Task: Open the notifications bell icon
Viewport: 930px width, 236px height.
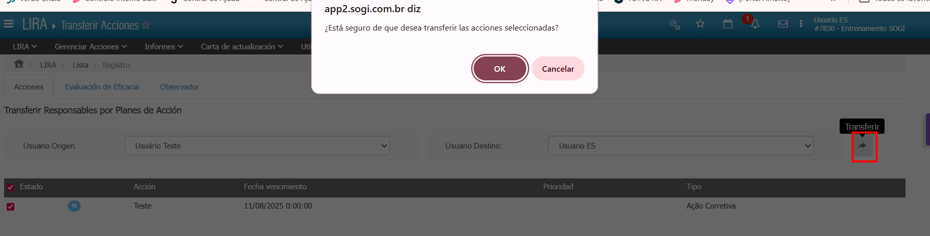Action: pos(755,24)
